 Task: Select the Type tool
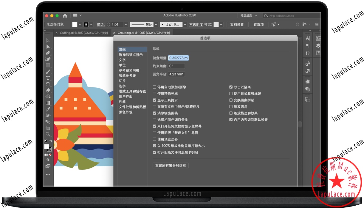tap(48, 78)
